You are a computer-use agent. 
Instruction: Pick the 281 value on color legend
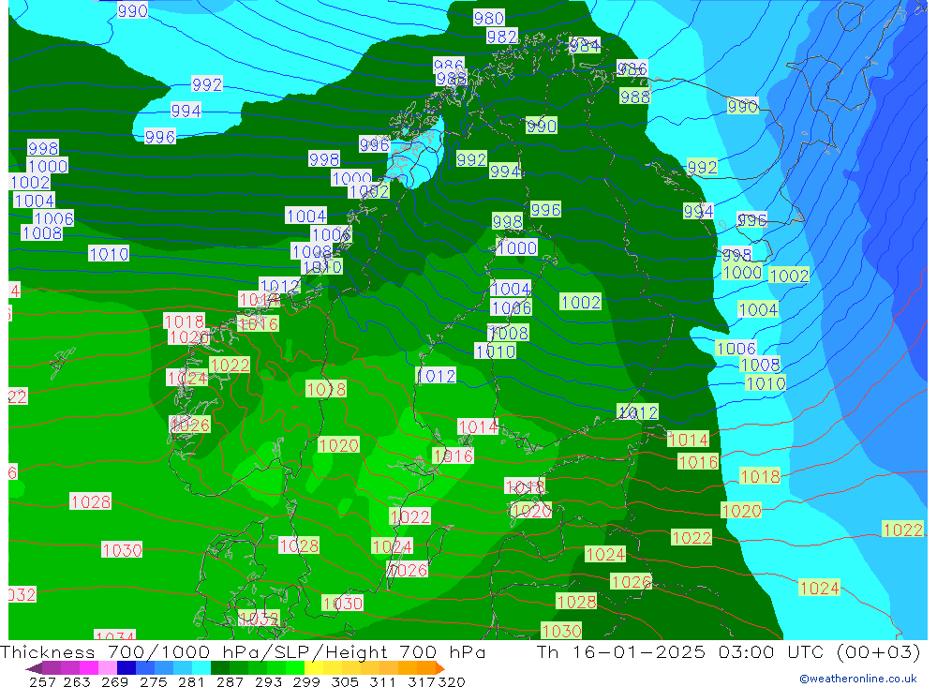point(191,681)
